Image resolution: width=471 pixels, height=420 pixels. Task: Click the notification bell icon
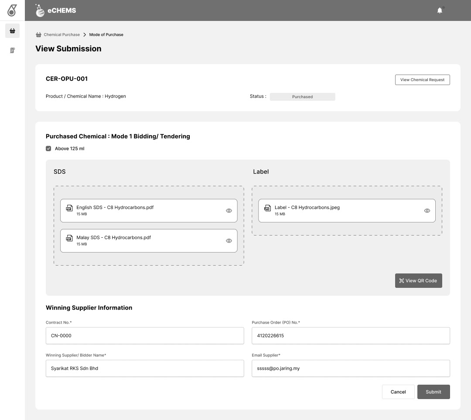coord(440,10)
